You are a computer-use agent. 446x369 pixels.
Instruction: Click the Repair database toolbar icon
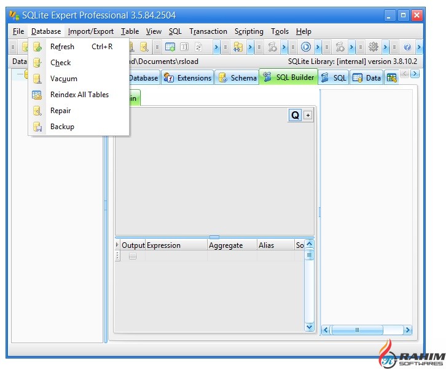[x=144, y=47]
